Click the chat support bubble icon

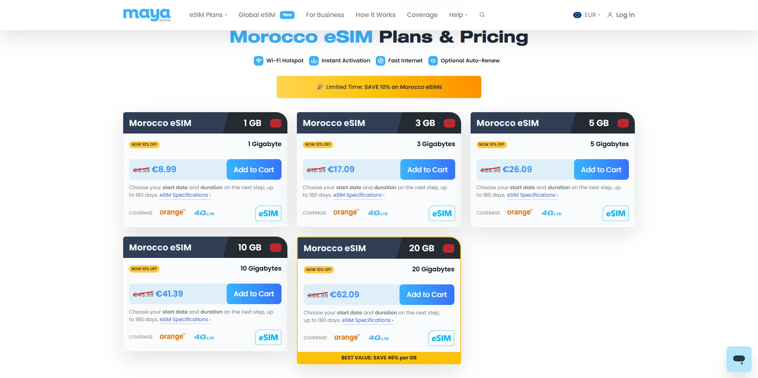tap(739, 359)
